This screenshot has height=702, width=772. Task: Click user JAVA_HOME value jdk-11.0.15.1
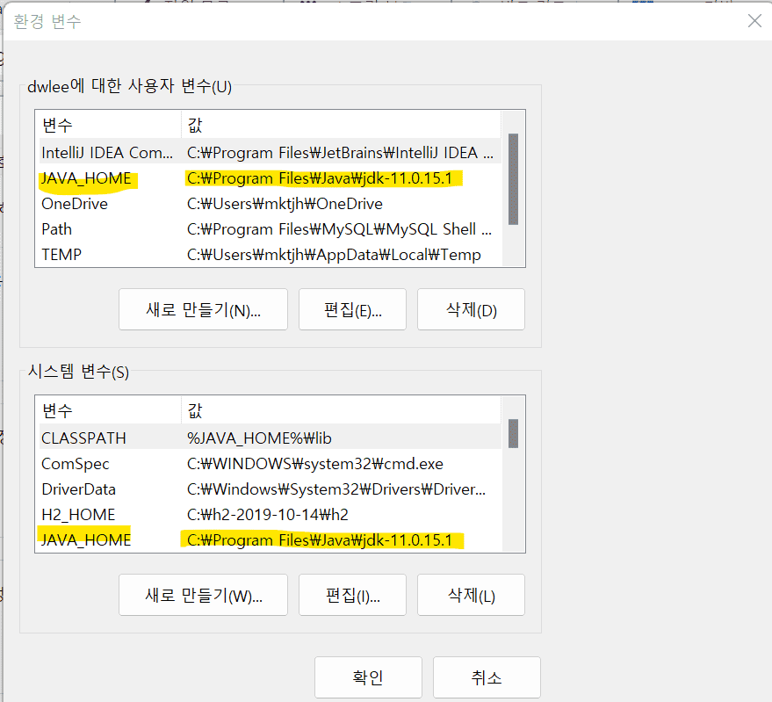point(319,178)
